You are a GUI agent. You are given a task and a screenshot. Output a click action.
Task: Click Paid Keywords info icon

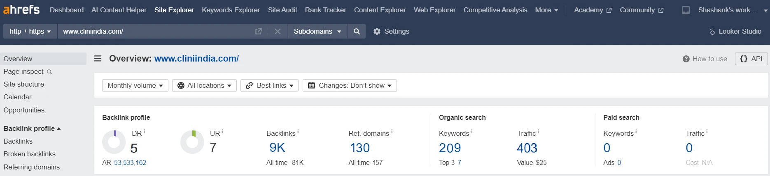point(636,132)
